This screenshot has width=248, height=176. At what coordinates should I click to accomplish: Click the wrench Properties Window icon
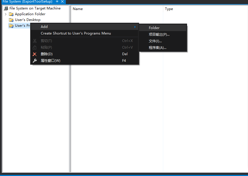click(x=35, y=61)
